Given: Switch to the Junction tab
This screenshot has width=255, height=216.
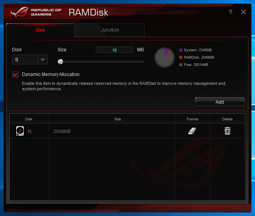Looking at the screenshot, I should [110, 30].
